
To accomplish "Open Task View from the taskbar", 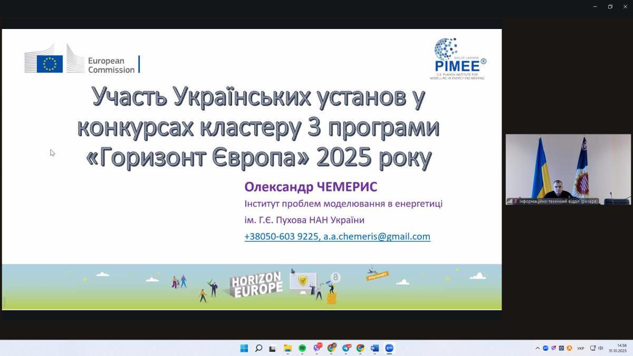I will coord(273,348).
